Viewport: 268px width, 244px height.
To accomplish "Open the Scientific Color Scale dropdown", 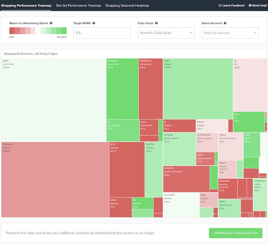I will pos(166,33).
